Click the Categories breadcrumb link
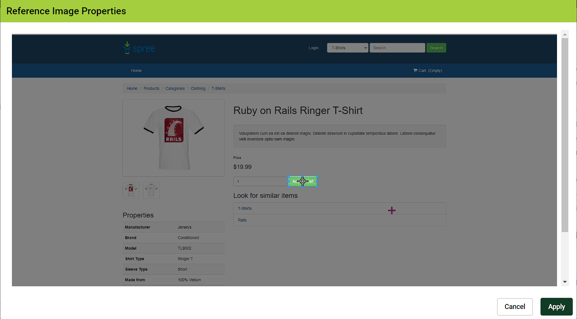This screenshot has height=319, width=577. tap(175, 89)
